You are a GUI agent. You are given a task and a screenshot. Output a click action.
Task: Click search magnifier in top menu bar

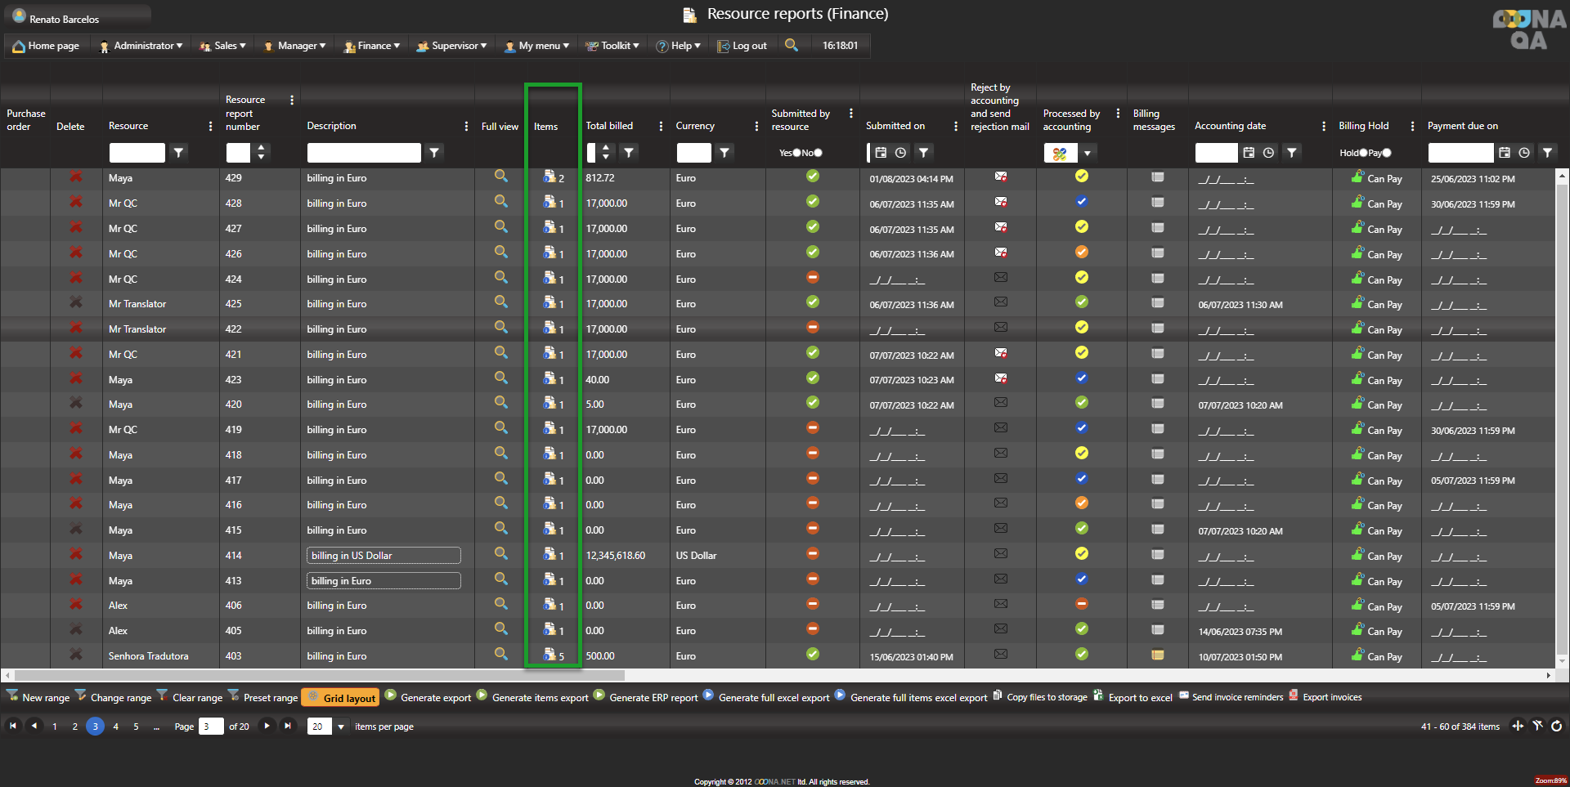(x=791, y=46)
